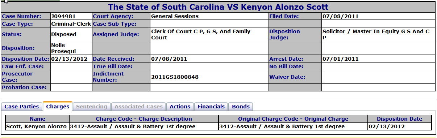This screenshot has height=138, width=437.
Task: Click the Nolle Prosequi disposition value
Action: click(x=64, y=48)
